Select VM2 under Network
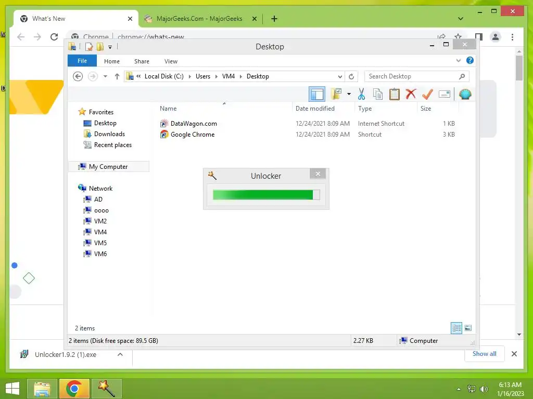The height and width of the screenshot is (399, 533). tap(100, 221)
